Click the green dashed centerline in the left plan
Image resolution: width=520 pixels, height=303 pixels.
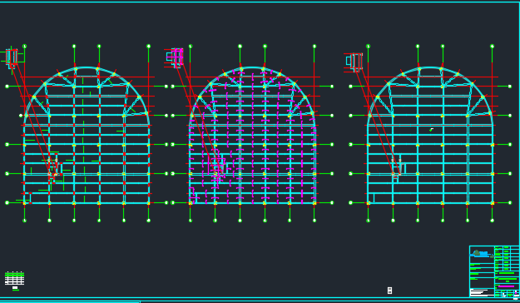click(83, 139)
